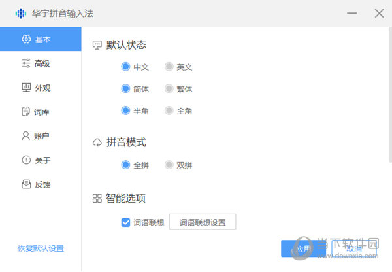
Task: Click the 智能选项 heading text
Action: pos(125,198)
